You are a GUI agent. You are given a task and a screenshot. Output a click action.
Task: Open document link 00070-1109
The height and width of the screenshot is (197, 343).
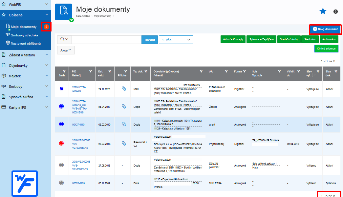coord(78,183)
